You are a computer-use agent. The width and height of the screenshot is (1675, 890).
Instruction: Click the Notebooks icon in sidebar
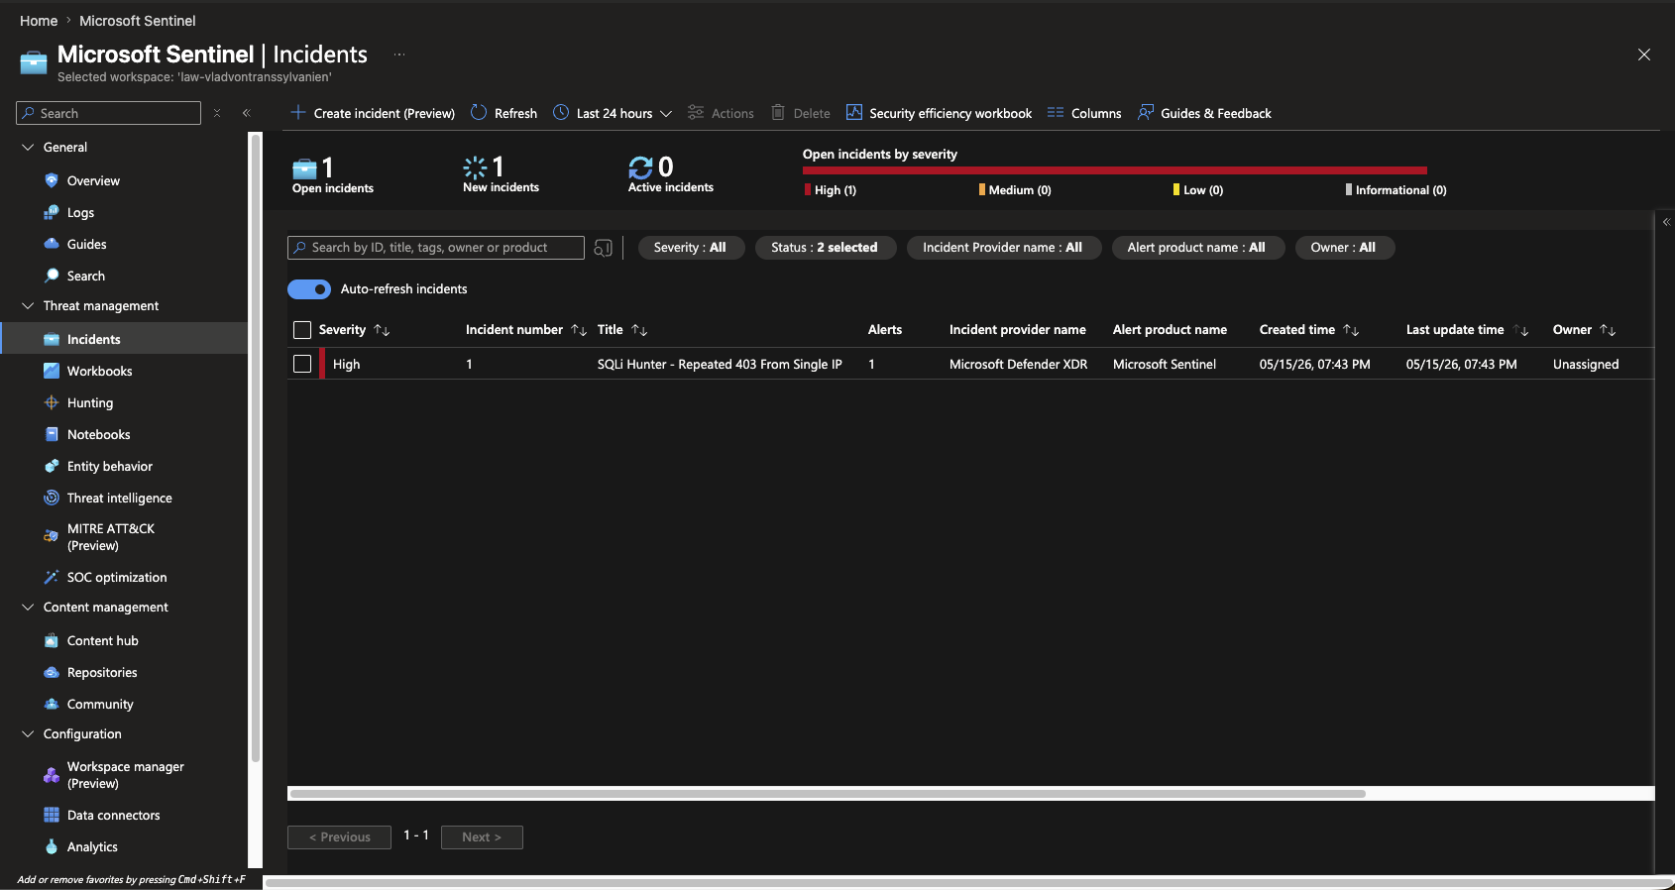52,434
